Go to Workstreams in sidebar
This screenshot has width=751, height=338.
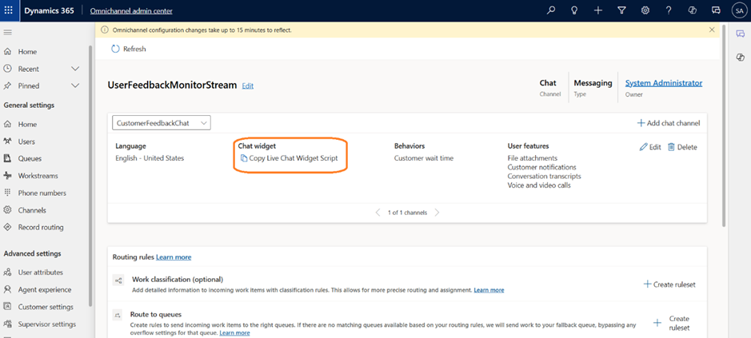click(38, 176)
